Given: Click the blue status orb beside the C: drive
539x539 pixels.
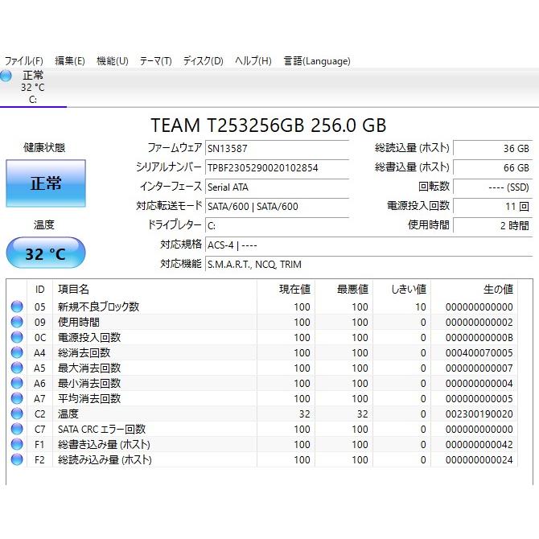Looking at the screenshot, I should (x=6, y=76).
